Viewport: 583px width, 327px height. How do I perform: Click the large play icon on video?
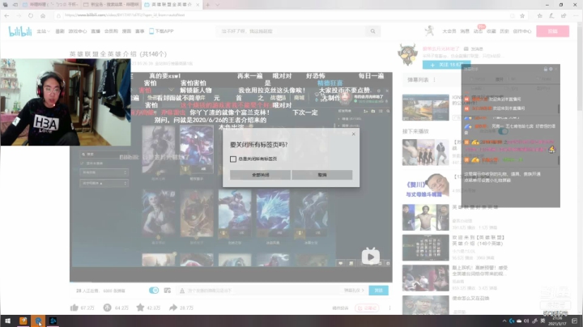pos(371,256)
